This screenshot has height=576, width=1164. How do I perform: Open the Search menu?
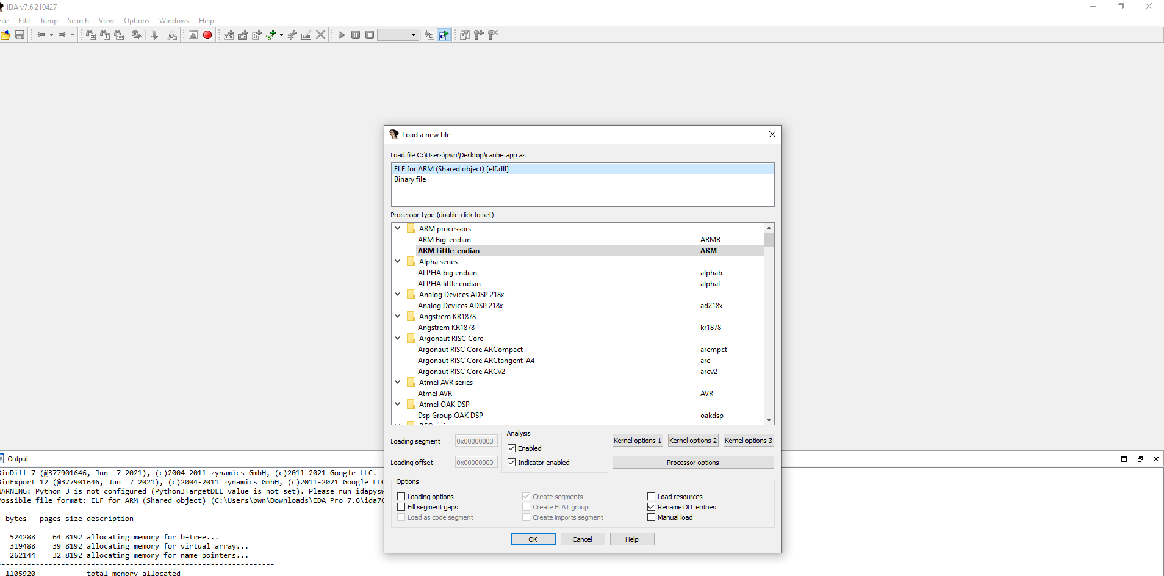[78, 21]
